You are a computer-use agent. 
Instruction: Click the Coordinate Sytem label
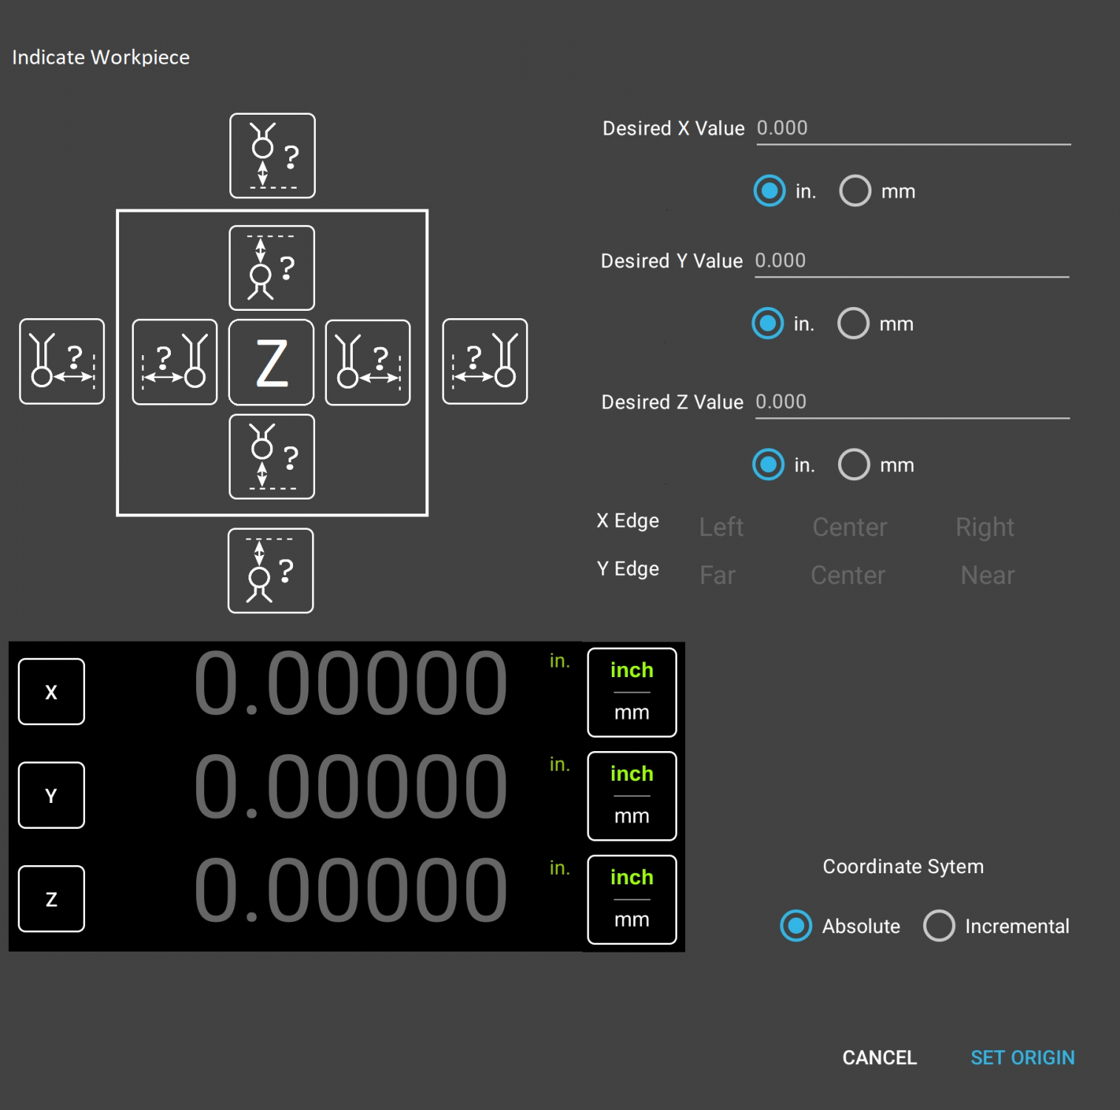[x=903, y=867]
